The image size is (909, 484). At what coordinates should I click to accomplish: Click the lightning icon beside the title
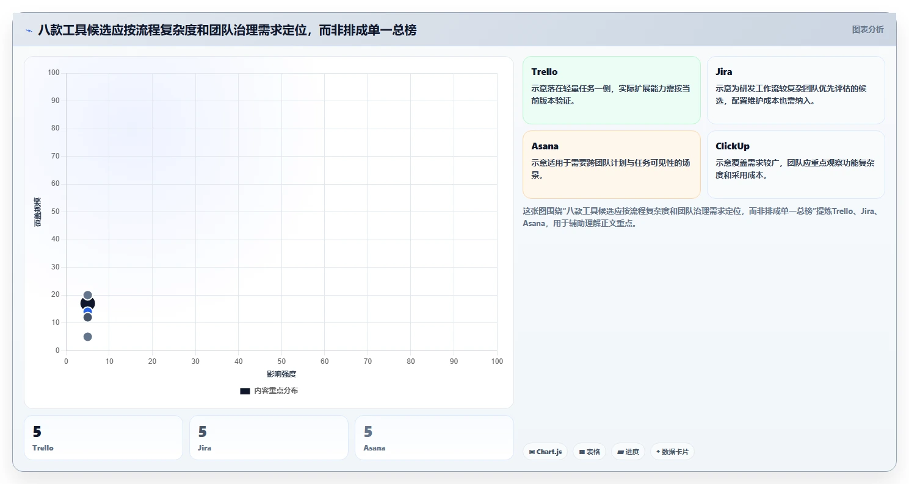tap(29, 30)
